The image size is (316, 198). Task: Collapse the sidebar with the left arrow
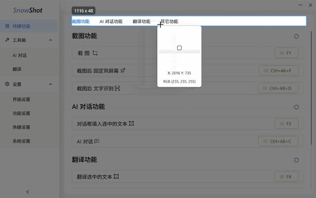[x=28, y=192]
